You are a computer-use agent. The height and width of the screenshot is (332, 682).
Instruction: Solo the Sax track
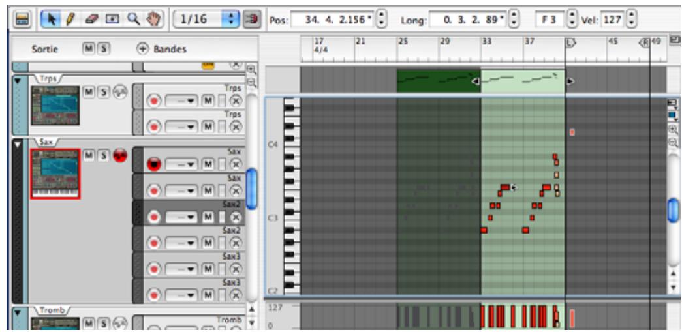point(104,155)
